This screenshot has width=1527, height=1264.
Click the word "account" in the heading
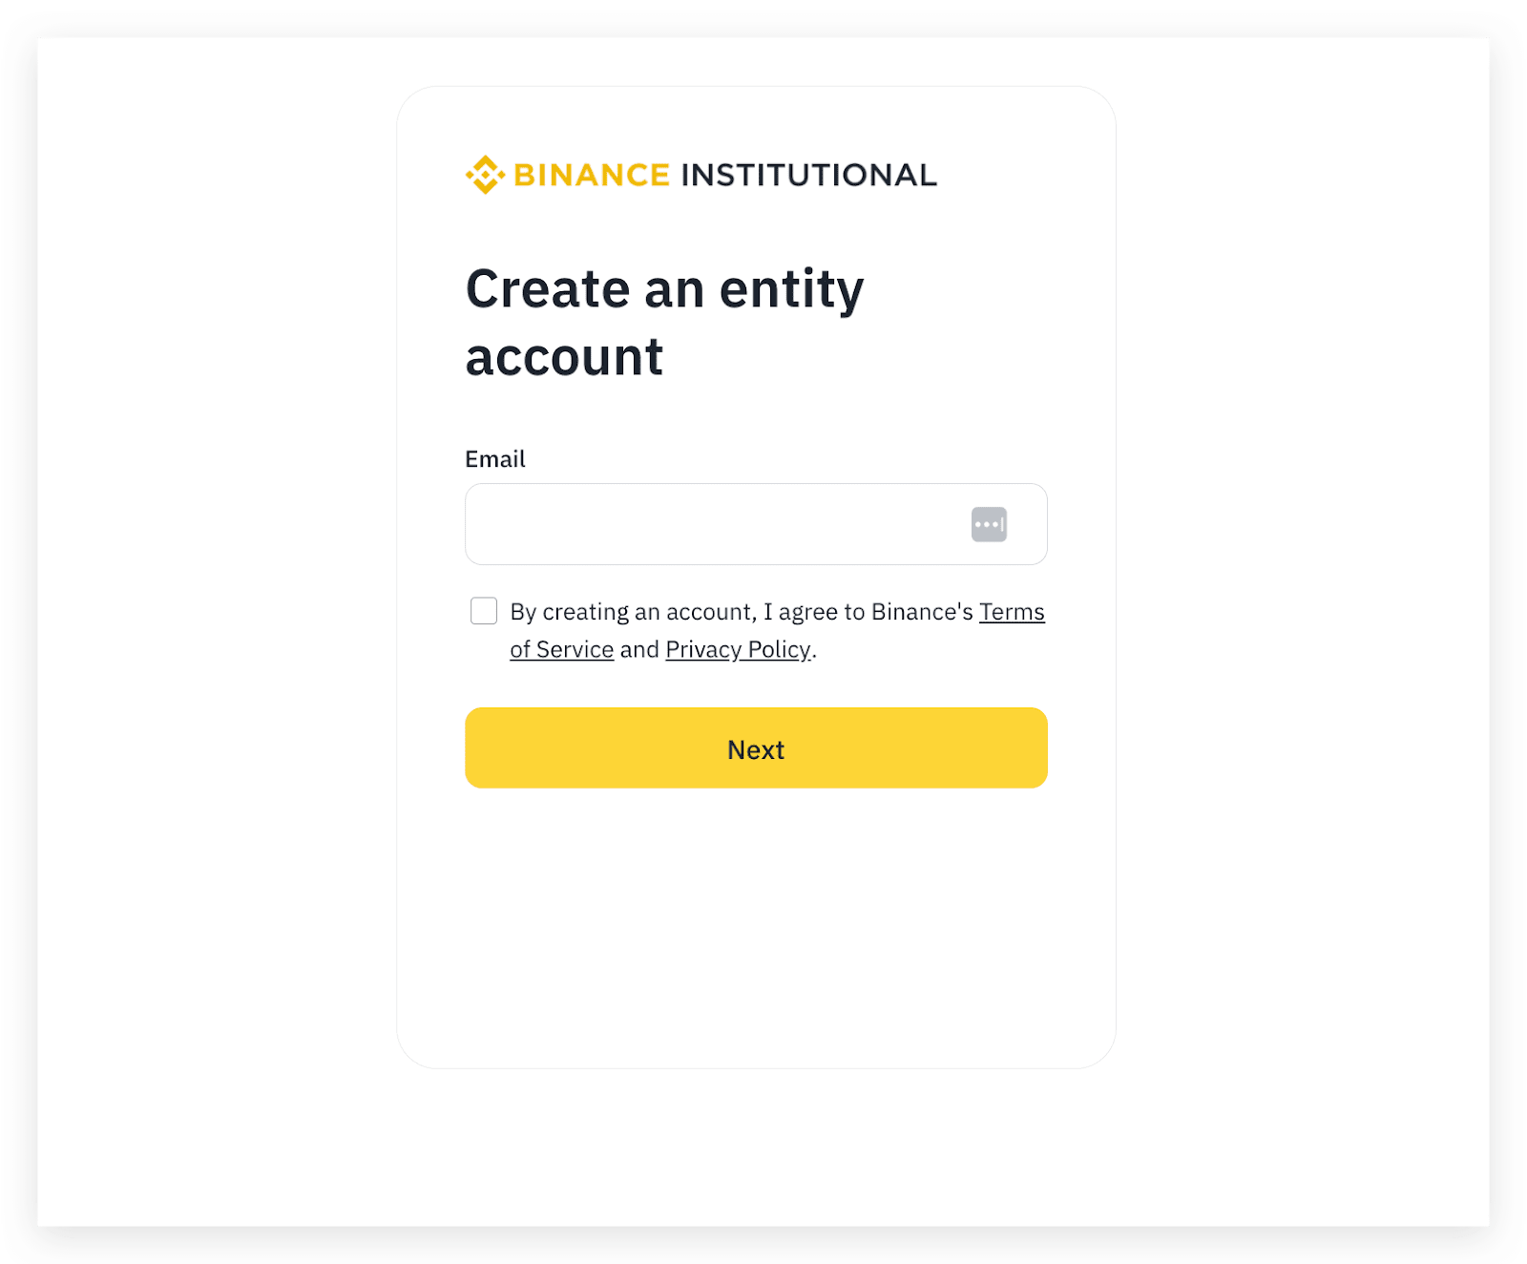pyautogui.click(x=564, y=358)
